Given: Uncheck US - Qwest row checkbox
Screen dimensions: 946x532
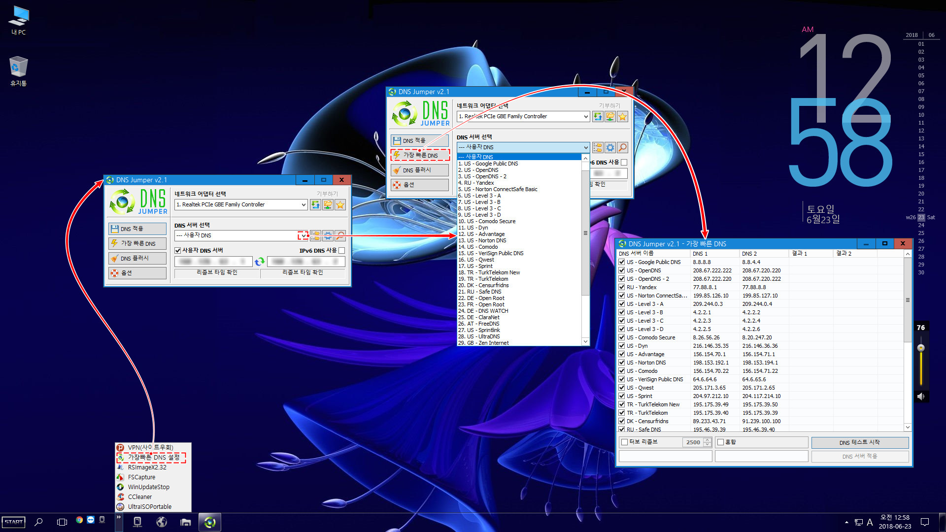Looking at the screenshot, I should coord(622,388).
